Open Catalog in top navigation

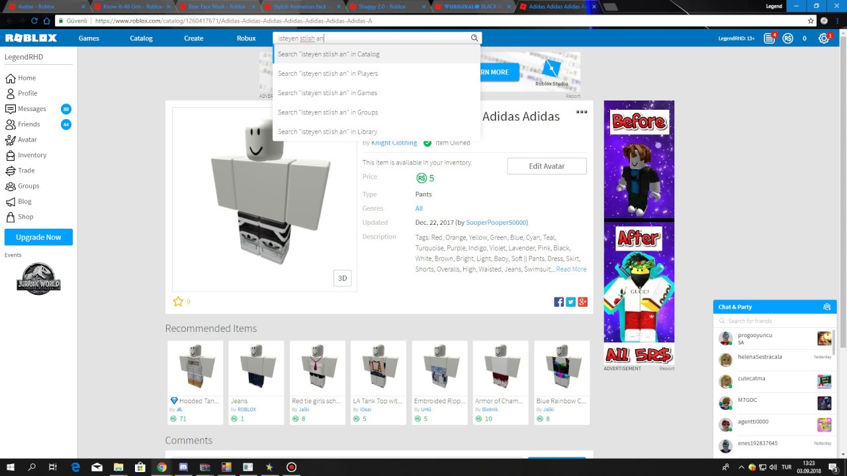click(141, 38)
